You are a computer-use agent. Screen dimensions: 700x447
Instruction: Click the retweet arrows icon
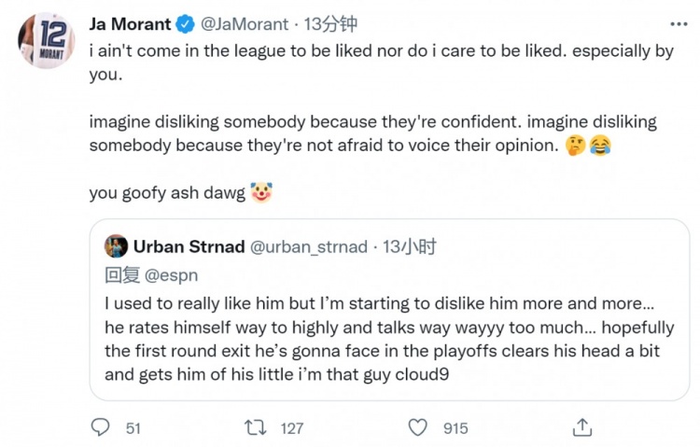(x=255, y=427)
